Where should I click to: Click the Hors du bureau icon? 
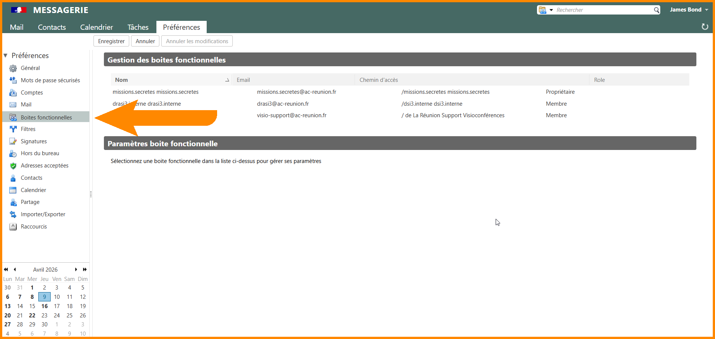point(13,153)
